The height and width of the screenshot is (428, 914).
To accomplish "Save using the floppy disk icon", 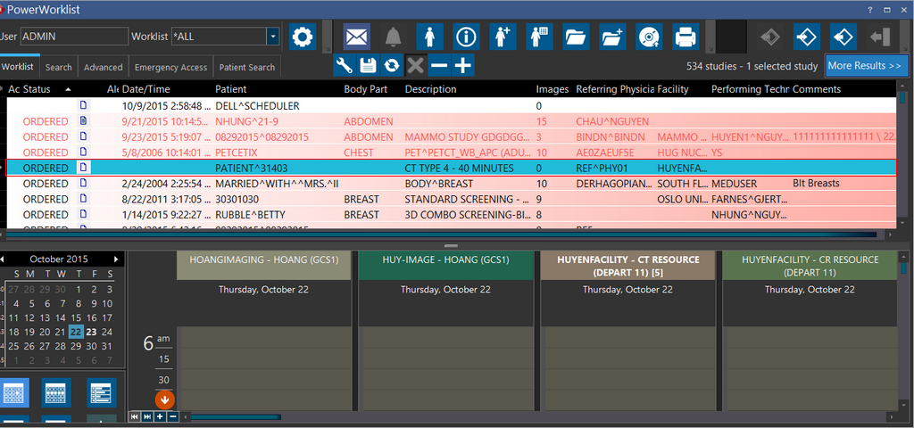I will pos(368,65).
